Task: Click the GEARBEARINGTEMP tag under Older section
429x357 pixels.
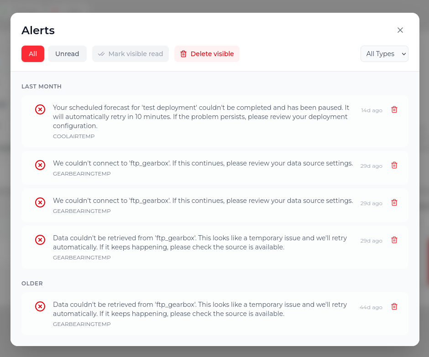Action: pyautogui.click(x=82, y=324)
